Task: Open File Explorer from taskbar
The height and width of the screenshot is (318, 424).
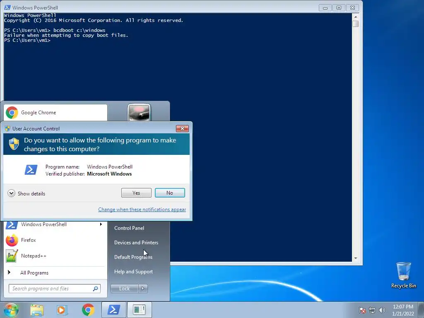Action: [x=37, y=310]
